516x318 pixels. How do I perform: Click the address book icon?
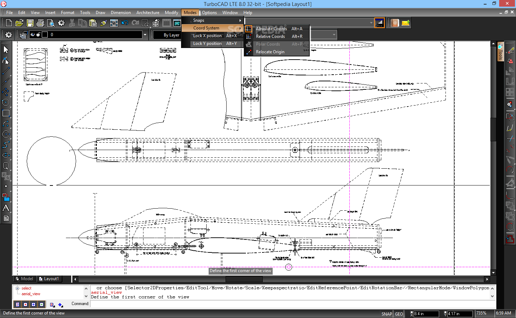tap(395, 23)
